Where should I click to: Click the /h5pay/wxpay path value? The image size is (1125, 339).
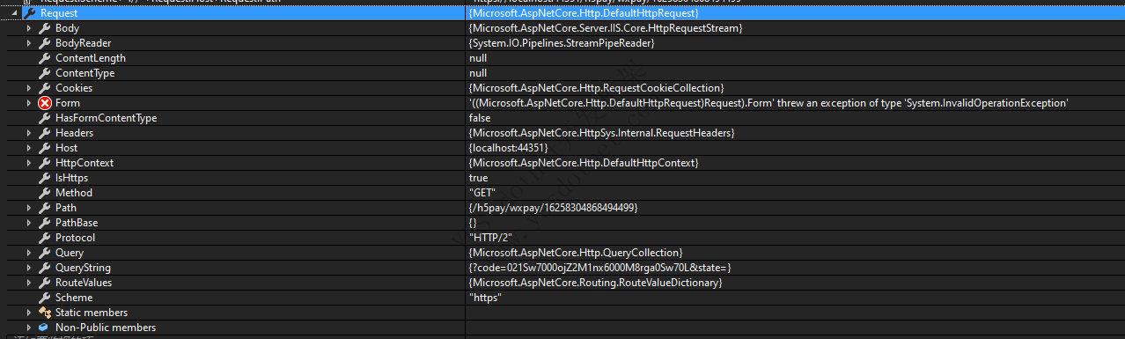(554, 208)
